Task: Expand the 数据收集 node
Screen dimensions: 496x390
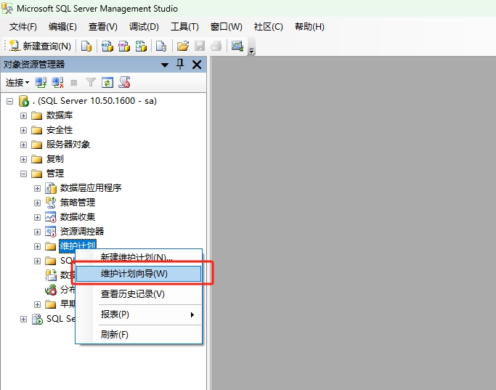Action: (37, 217)
